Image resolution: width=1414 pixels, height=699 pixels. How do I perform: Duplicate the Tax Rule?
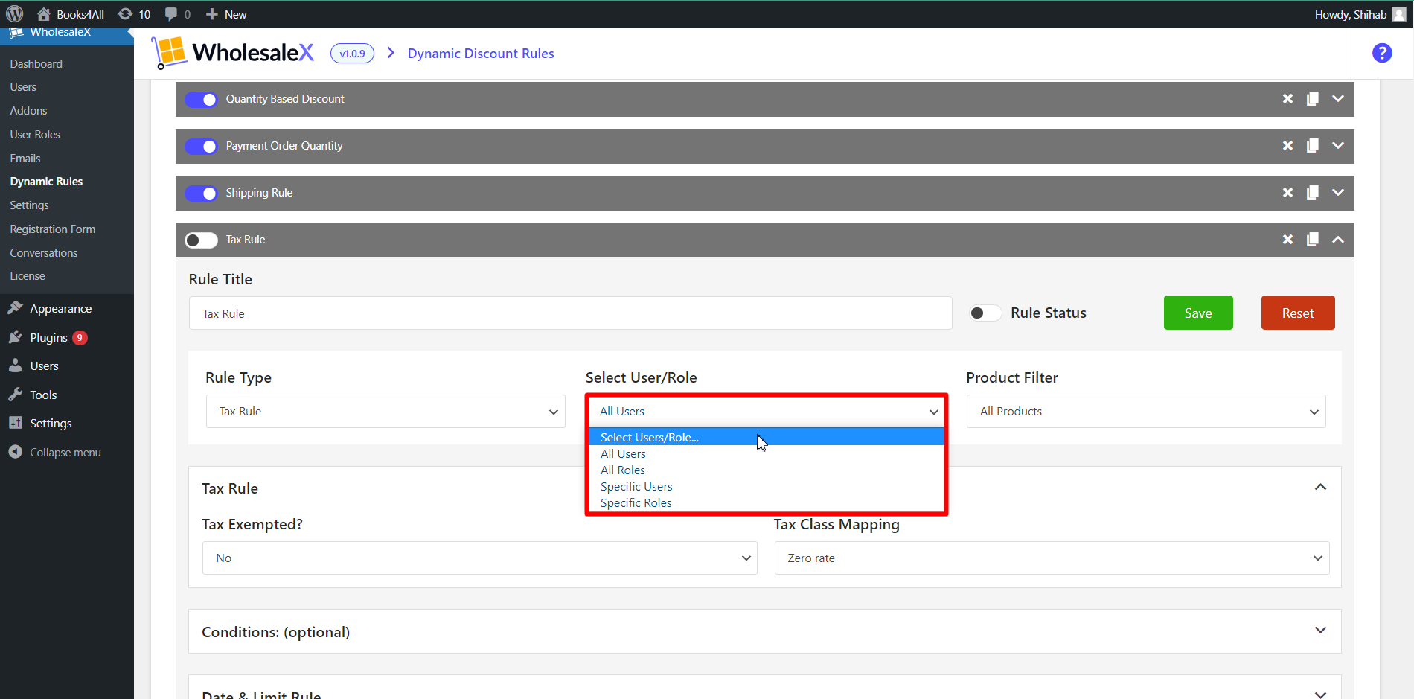tap(1313, 240)
